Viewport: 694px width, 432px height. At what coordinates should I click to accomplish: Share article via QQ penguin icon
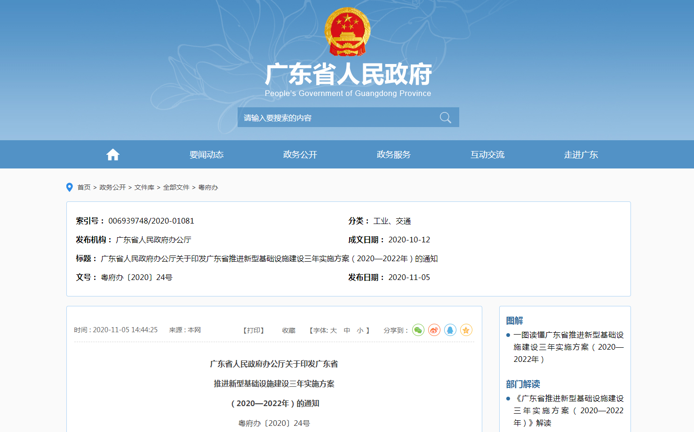(x=450, y=330)
